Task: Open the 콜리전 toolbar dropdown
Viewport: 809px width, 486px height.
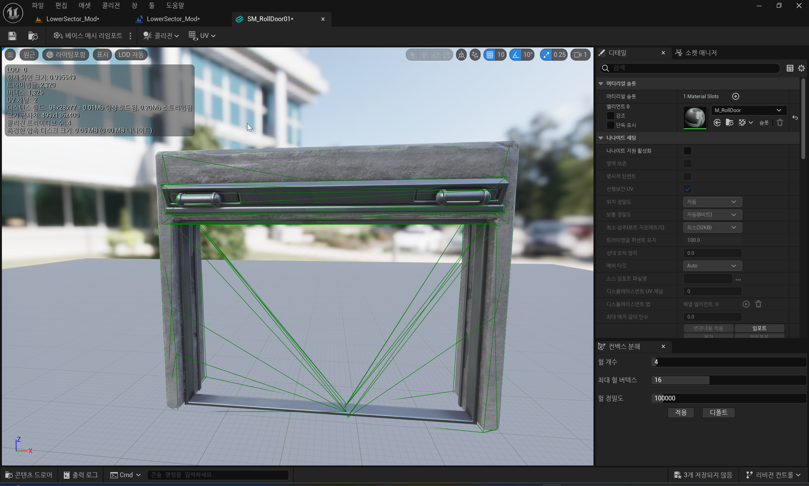Action: (161, 36)
